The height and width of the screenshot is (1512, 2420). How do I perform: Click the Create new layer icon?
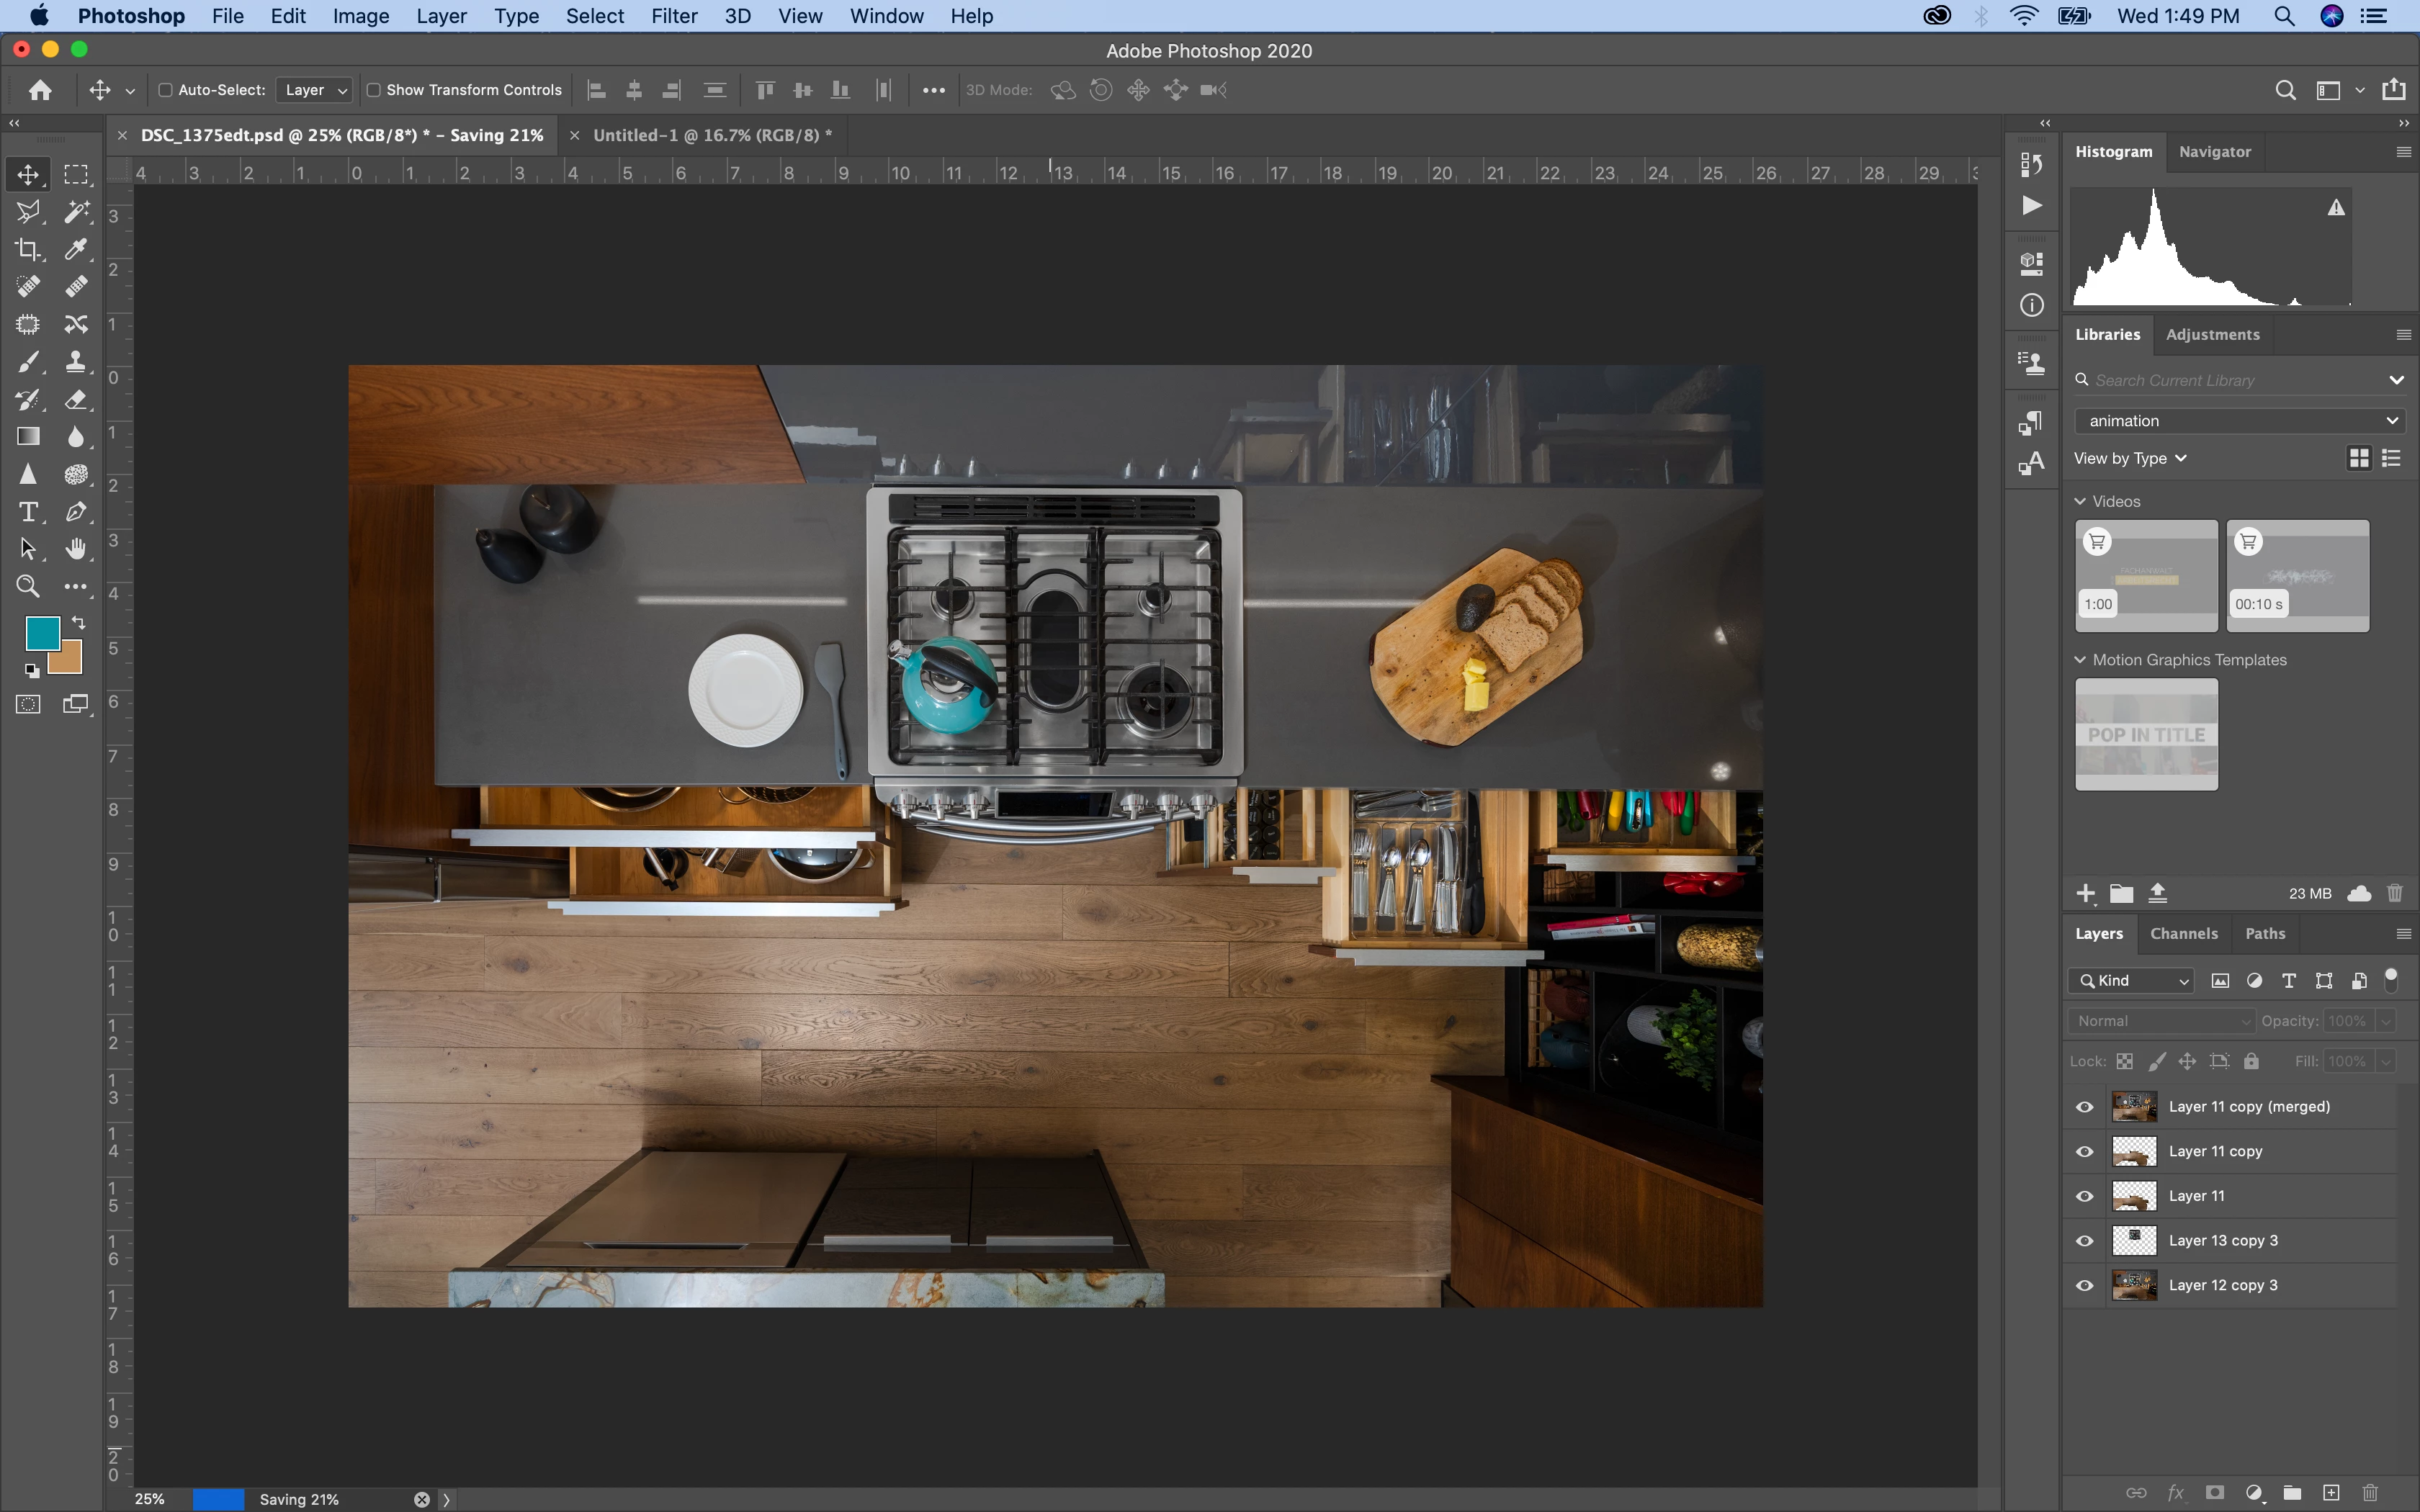click(x=2331, y=1493)
